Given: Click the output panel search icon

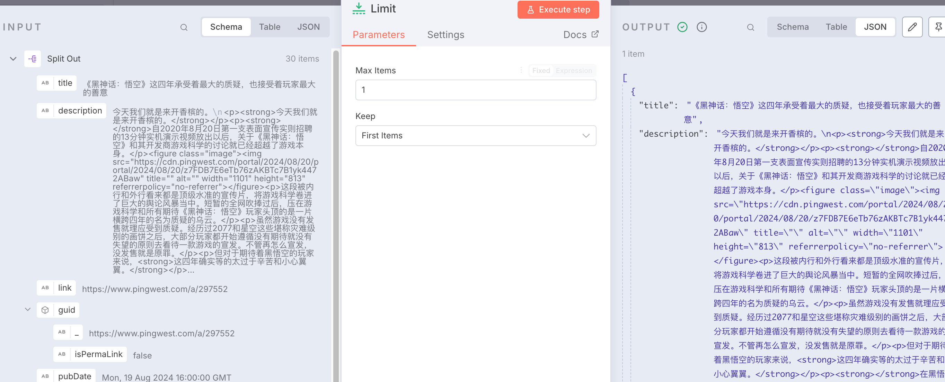Looking at the screenshot, I should (750, 27).
